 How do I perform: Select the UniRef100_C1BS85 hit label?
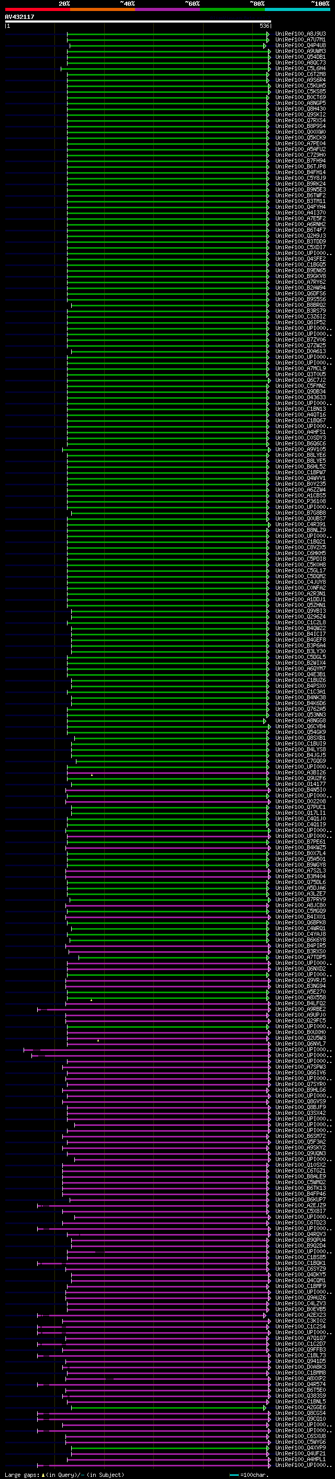300,1258
